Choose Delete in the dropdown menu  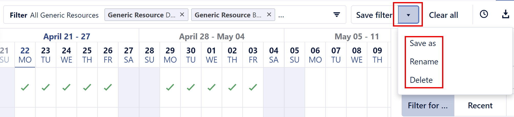click(421, 80)
